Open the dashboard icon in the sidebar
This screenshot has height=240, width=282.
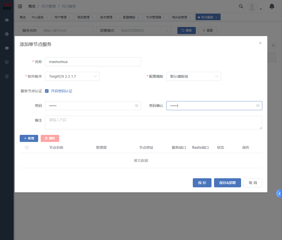coord(7,20)
